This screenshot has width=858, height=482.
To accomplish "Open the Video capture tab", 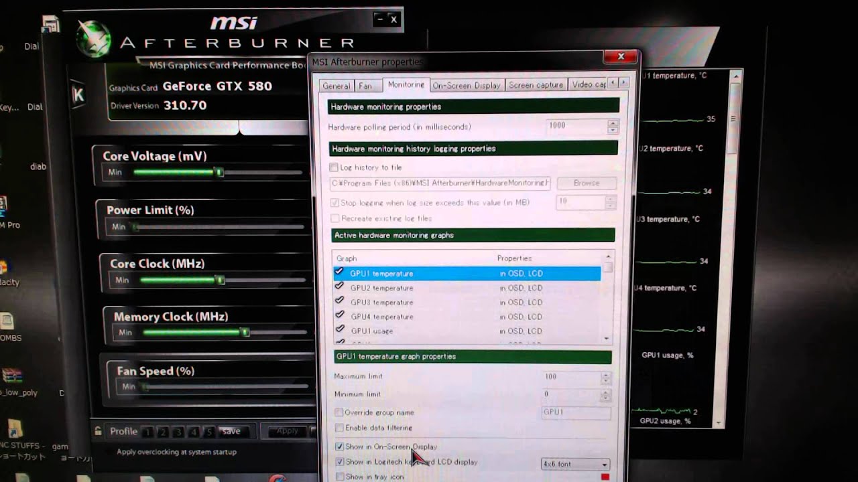I will click(589, 84).
